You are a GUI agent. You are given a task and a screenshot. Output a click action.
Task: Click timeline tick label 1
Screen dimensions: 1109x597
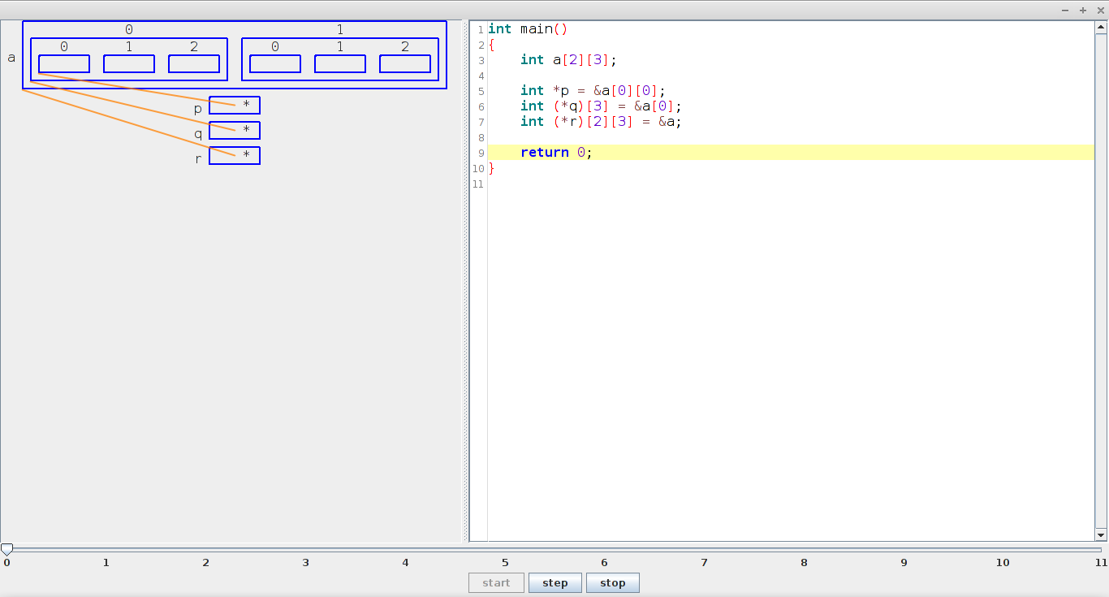106,562
